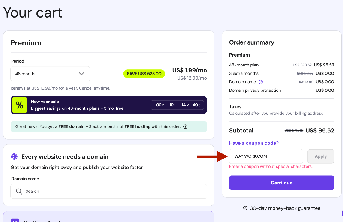Click the magnifier icon in domain search
Viewport: 343px width, 222px height.
(x=19, y=192)
